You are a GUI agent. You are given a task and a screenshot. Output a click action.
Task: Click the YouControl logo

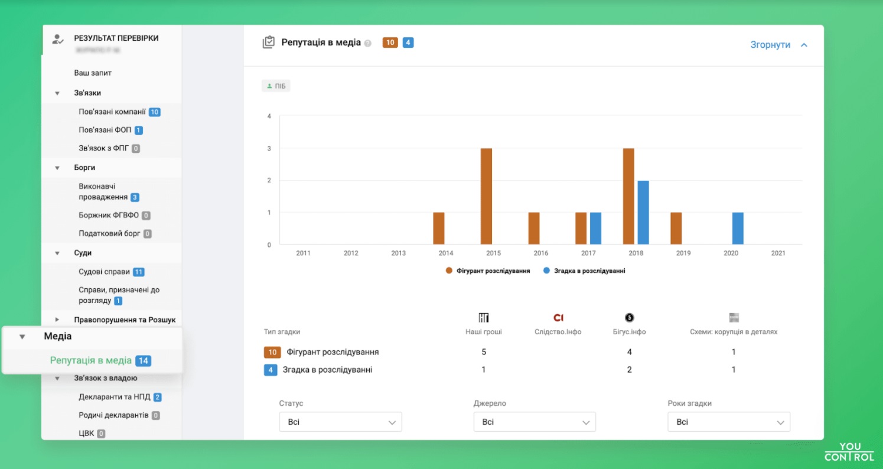pyautogui.click(x=849, y=452)
